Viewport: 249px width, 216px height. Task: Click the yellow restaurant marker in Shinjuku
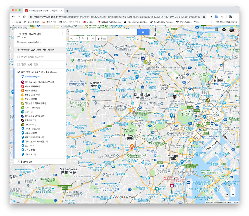coord(130,110)
